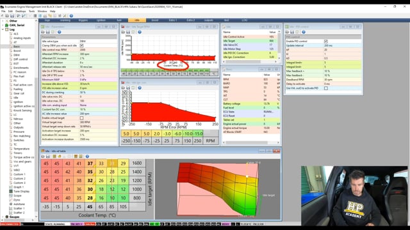Click the open project icon in main toolbar
Viewport: 410px width, 230px height.
point(7,16)
